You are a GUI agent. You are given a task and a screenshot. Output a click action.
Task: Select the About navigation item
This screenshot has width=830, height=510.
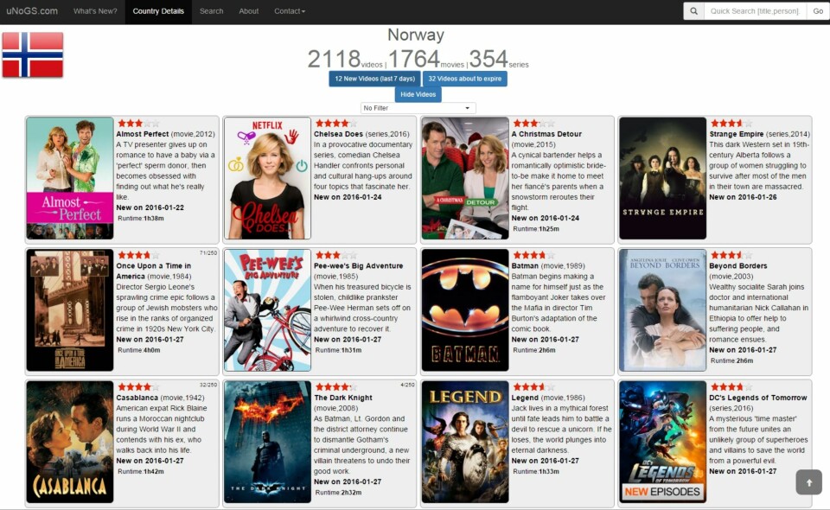pyautogui.click(x=249, y=11)
